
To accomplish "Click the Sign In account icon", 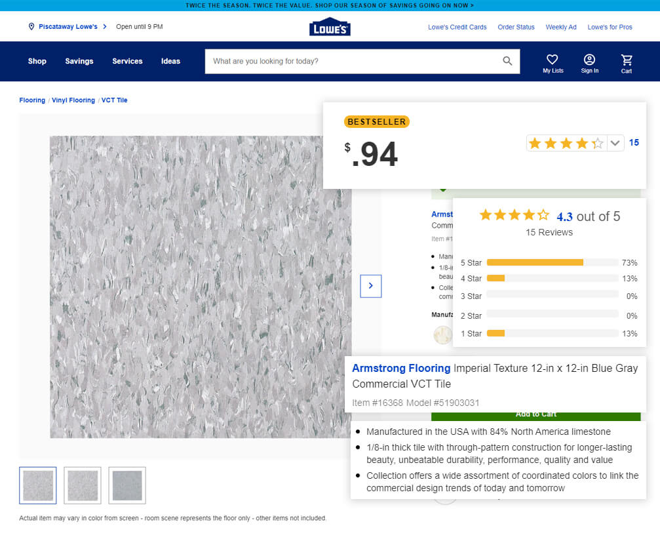I will [589, 60].
